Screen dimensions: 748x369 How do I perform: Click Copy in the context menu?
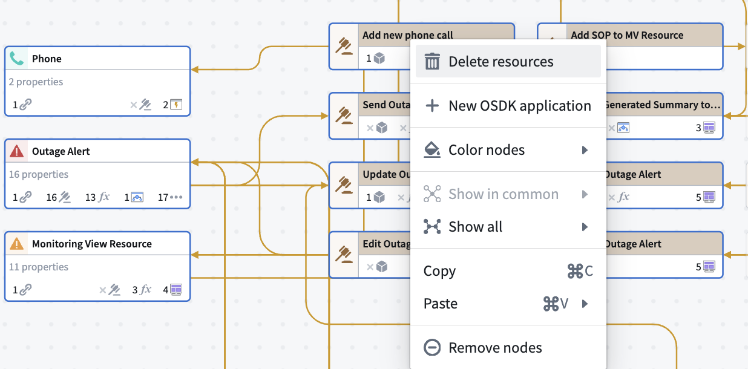click(x=439, y=271)
